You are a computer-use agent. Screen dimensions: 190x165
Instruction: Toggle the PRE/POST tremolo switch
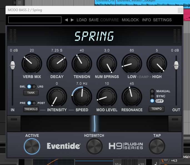(x=31, y=103)
